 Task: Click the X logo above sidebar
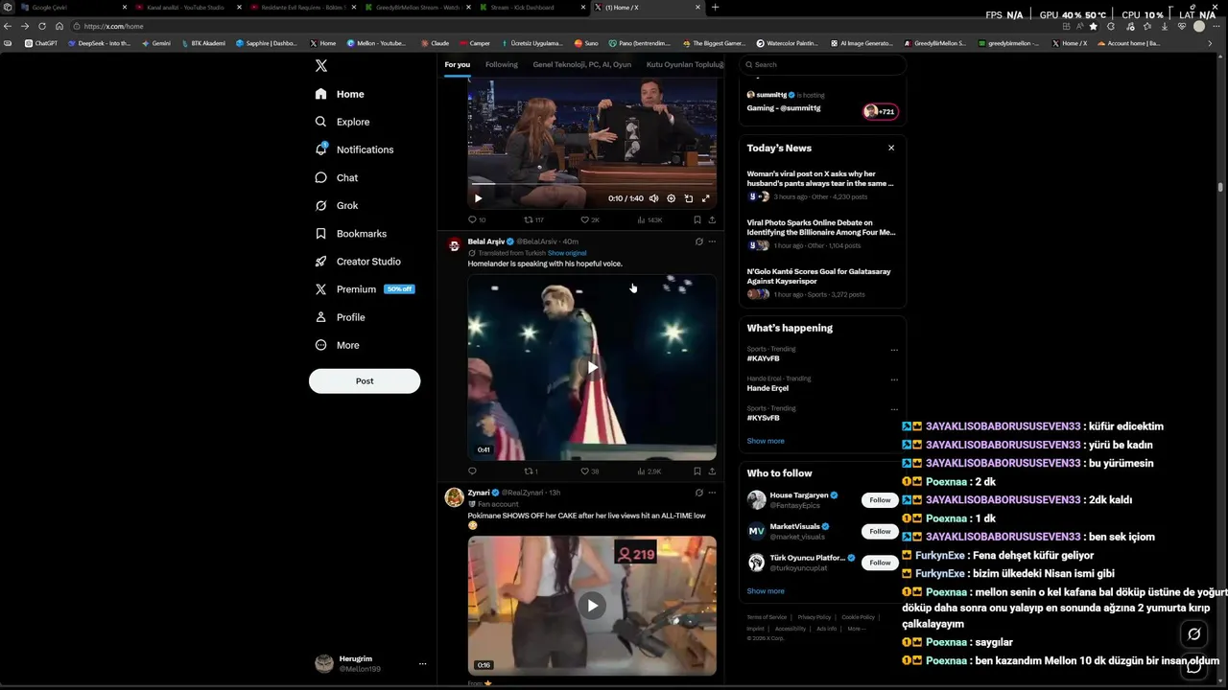321,65
